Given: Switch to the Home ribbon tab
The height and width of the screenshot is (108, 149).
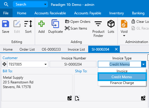Looking at the screenshot, I should click(x=22, y=13).
